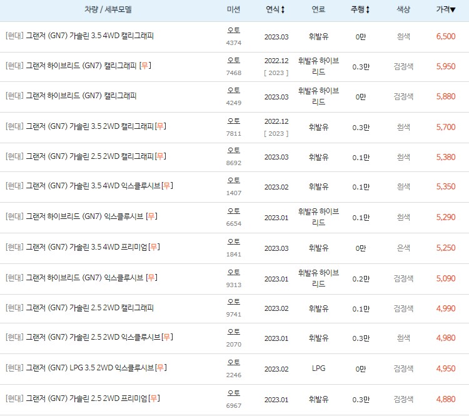Click the price 4,880

point(446,399)
